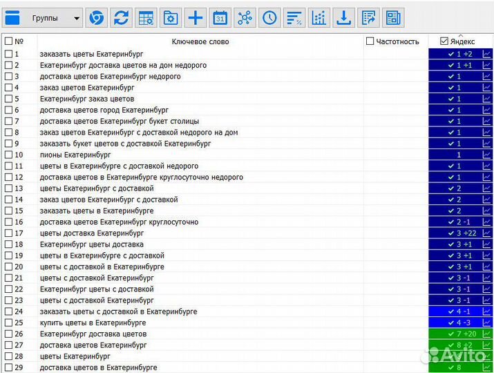Check the checkbox for row 10
494x373 pixels.
[x=8, y=155]
